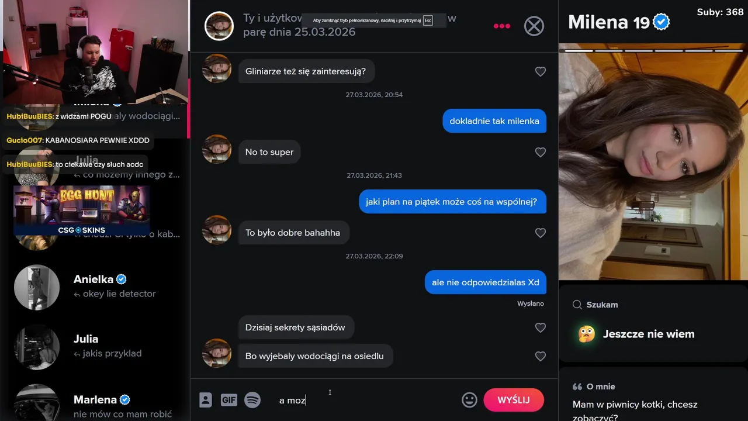
Task: Share a Spotify song via Spotify icon
Action: (252, 400)
